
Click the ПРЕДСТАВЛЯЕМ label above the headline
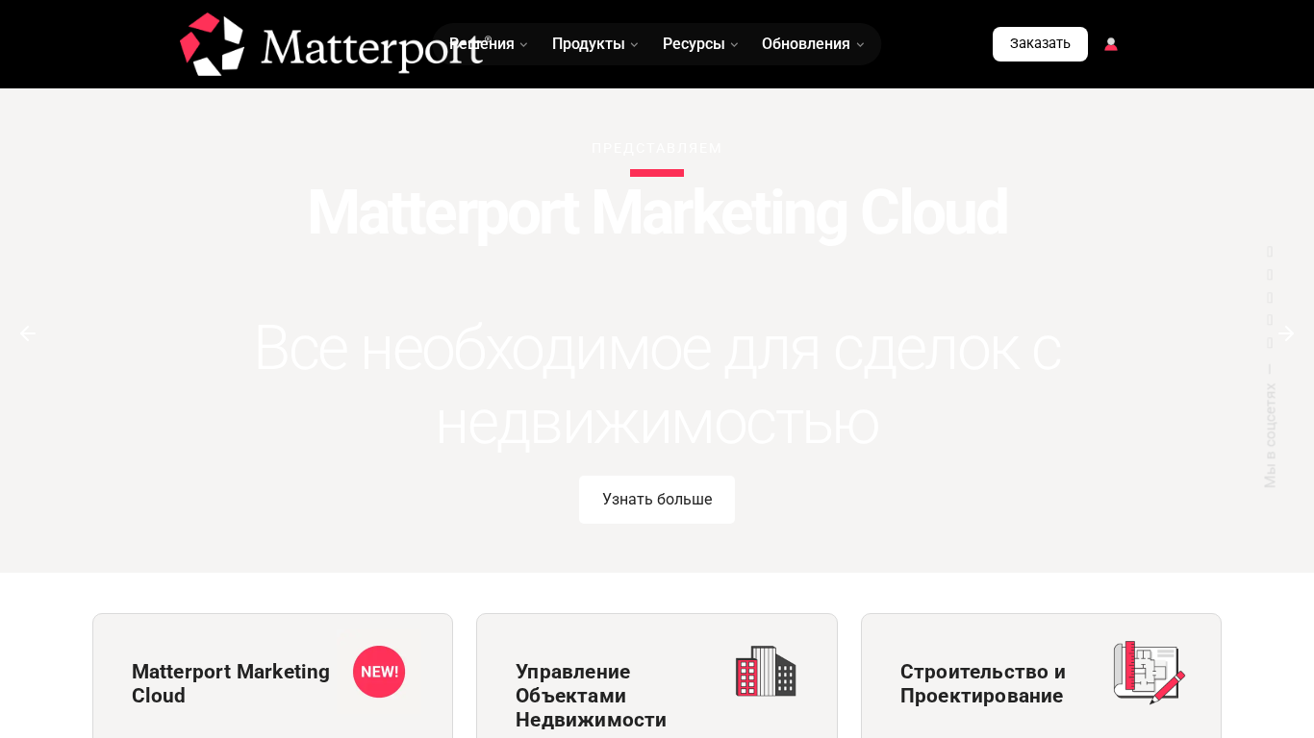(657, 148)
